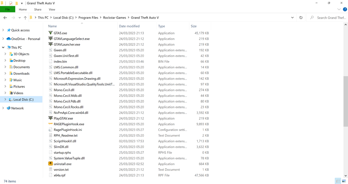Select the SlimDX.dll file name
The height and width of the screenshot is (184, 348).
[61, 147]
